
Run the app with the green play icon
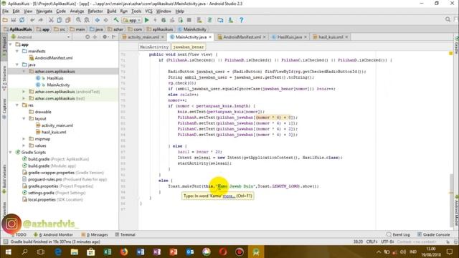(147, 20)
